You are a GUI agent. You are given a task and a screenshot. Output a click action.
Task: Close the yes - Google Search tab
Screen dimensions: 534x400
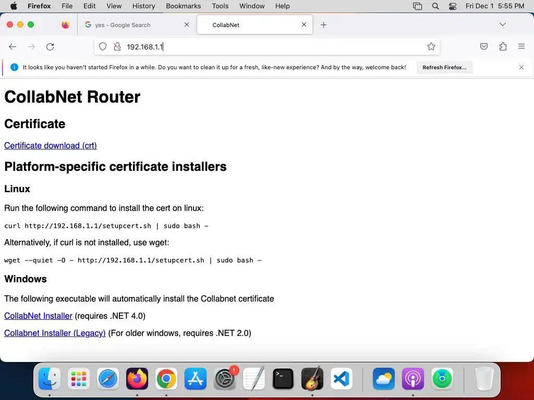(186, 24)
